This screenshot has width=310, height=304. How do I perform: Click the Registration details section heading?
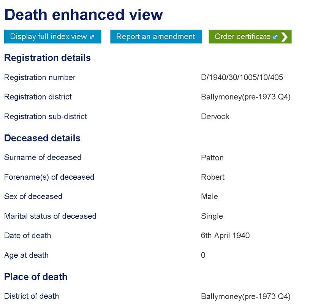click(47, 58)
